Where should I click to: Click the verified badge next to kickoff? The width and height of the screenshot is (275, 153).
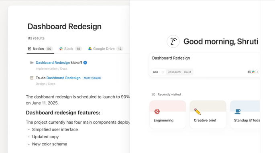click(85, 62)
